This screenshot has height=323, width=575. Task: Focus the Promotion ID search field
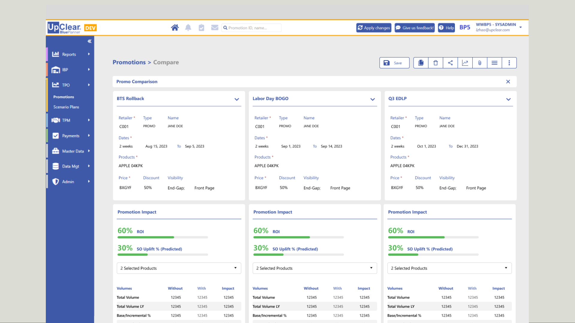click(x=252, y=28)
